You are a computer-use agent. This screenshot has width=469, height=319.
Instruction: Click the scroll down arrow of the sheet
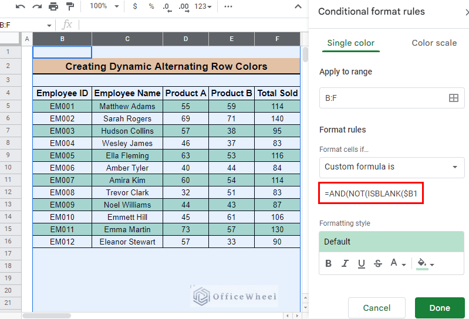[x=305, y=307]
